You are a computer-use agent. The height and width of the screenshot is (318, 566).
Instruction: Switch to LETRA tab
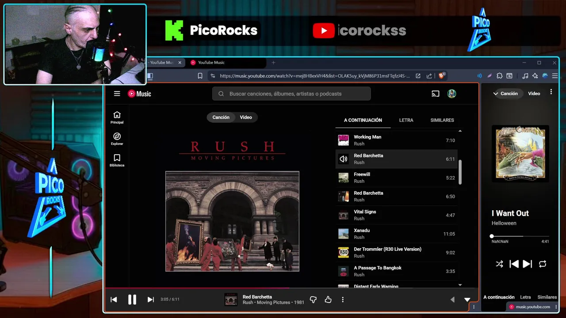point(406,120)
